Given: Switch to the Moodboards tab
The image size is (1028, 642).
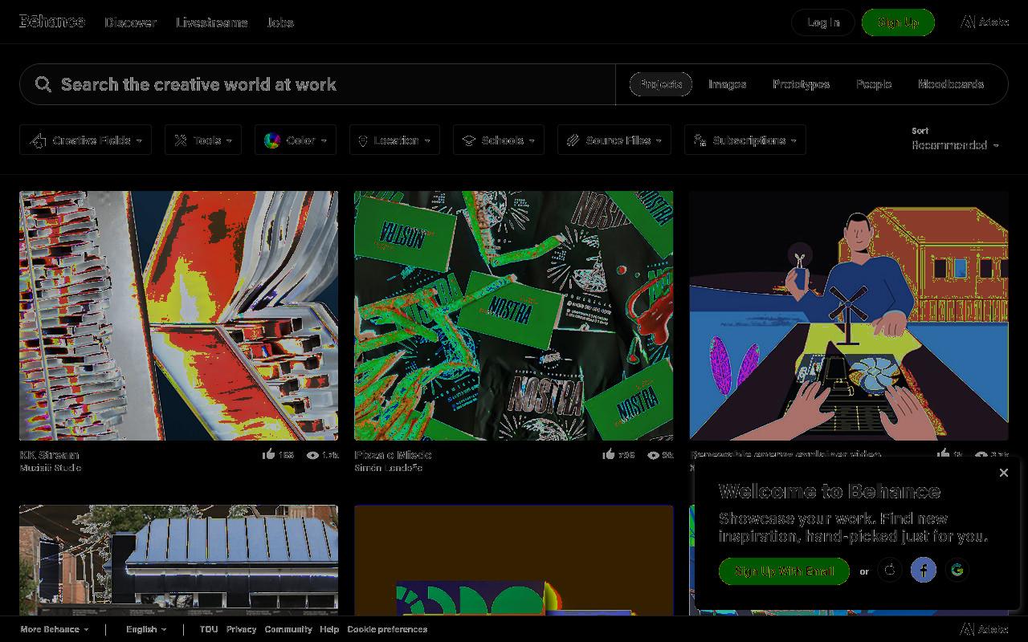Looking at the screenshot, I should point(951,84).
